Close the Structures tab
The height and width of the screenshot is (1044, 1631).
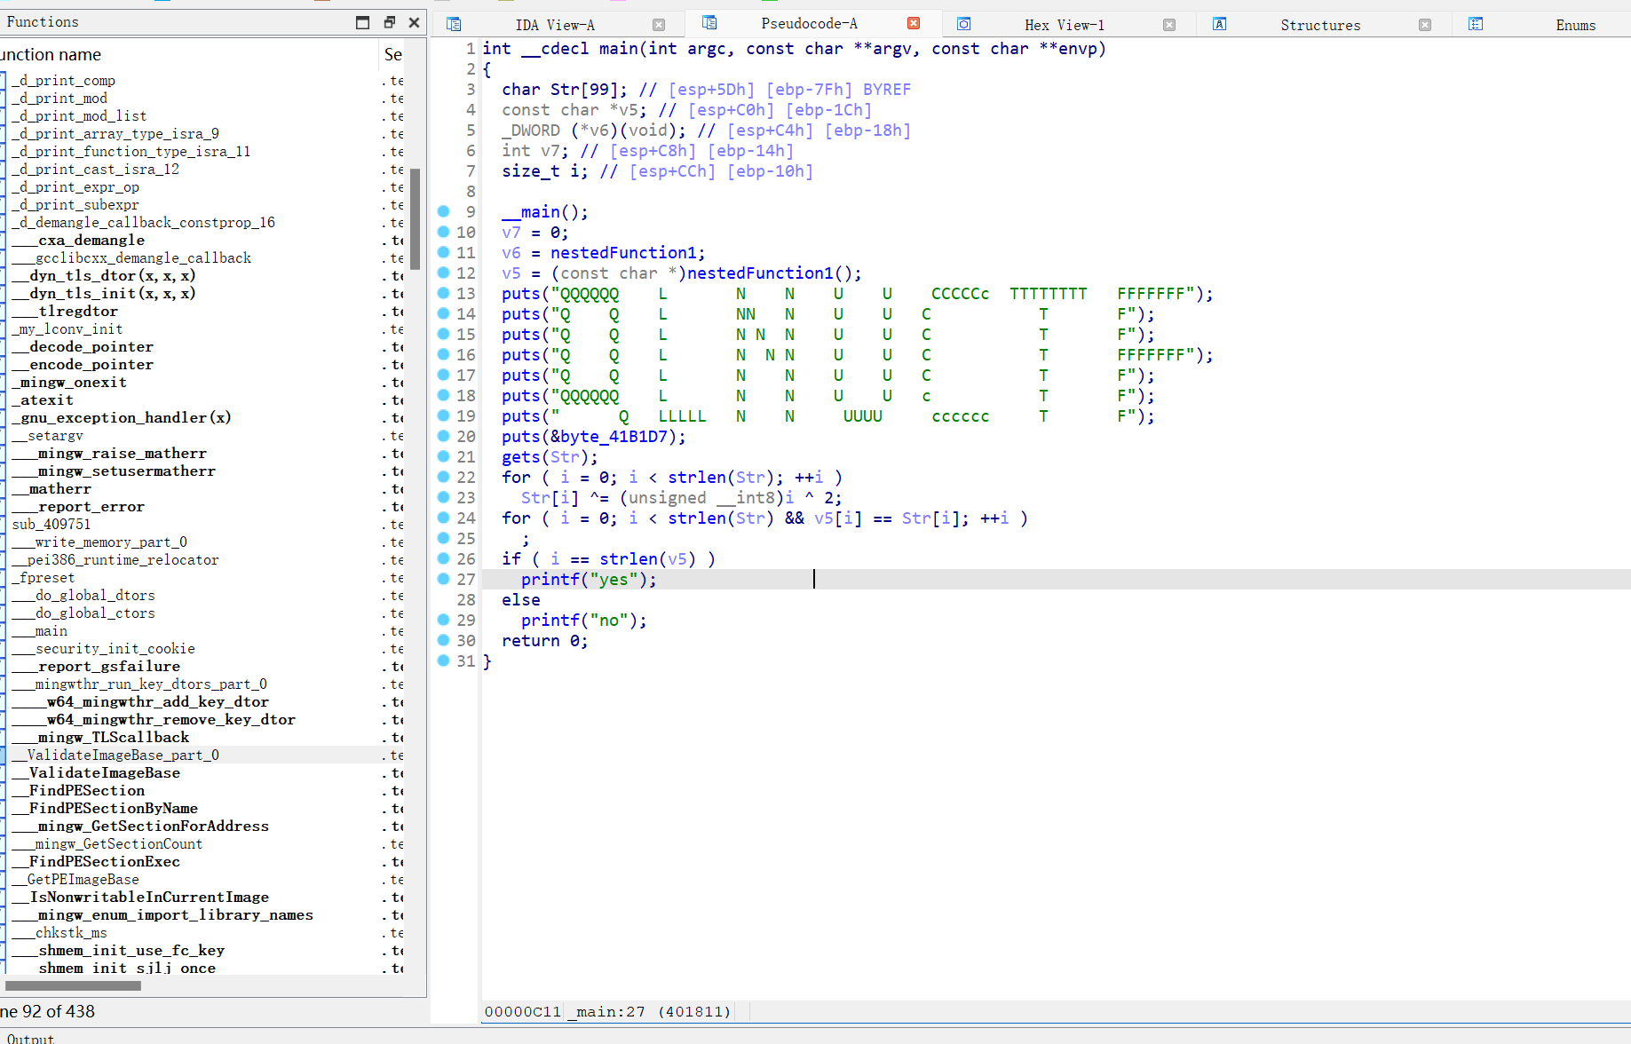(x=1425, y=25)
